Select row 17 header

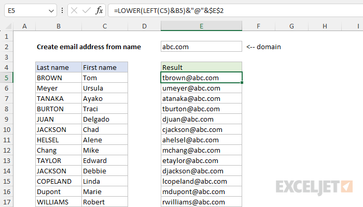click(x=6, y=202)
